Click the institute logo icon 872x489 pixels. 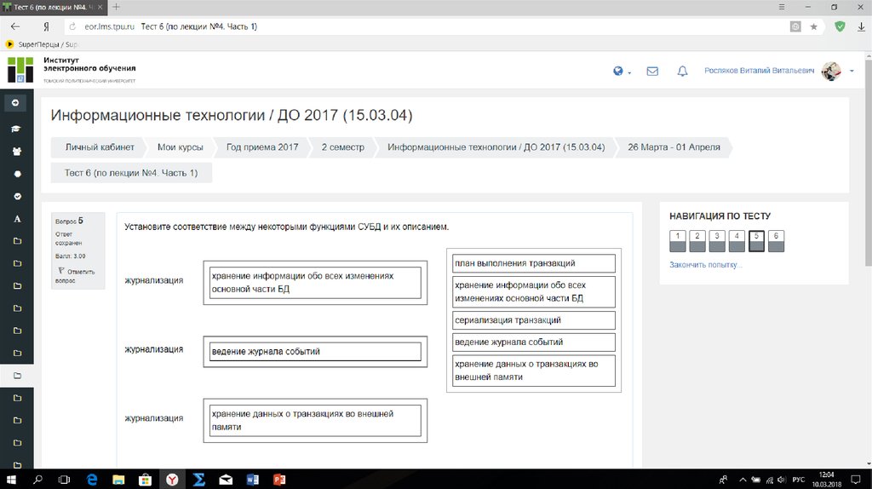(x=20, y=70)
